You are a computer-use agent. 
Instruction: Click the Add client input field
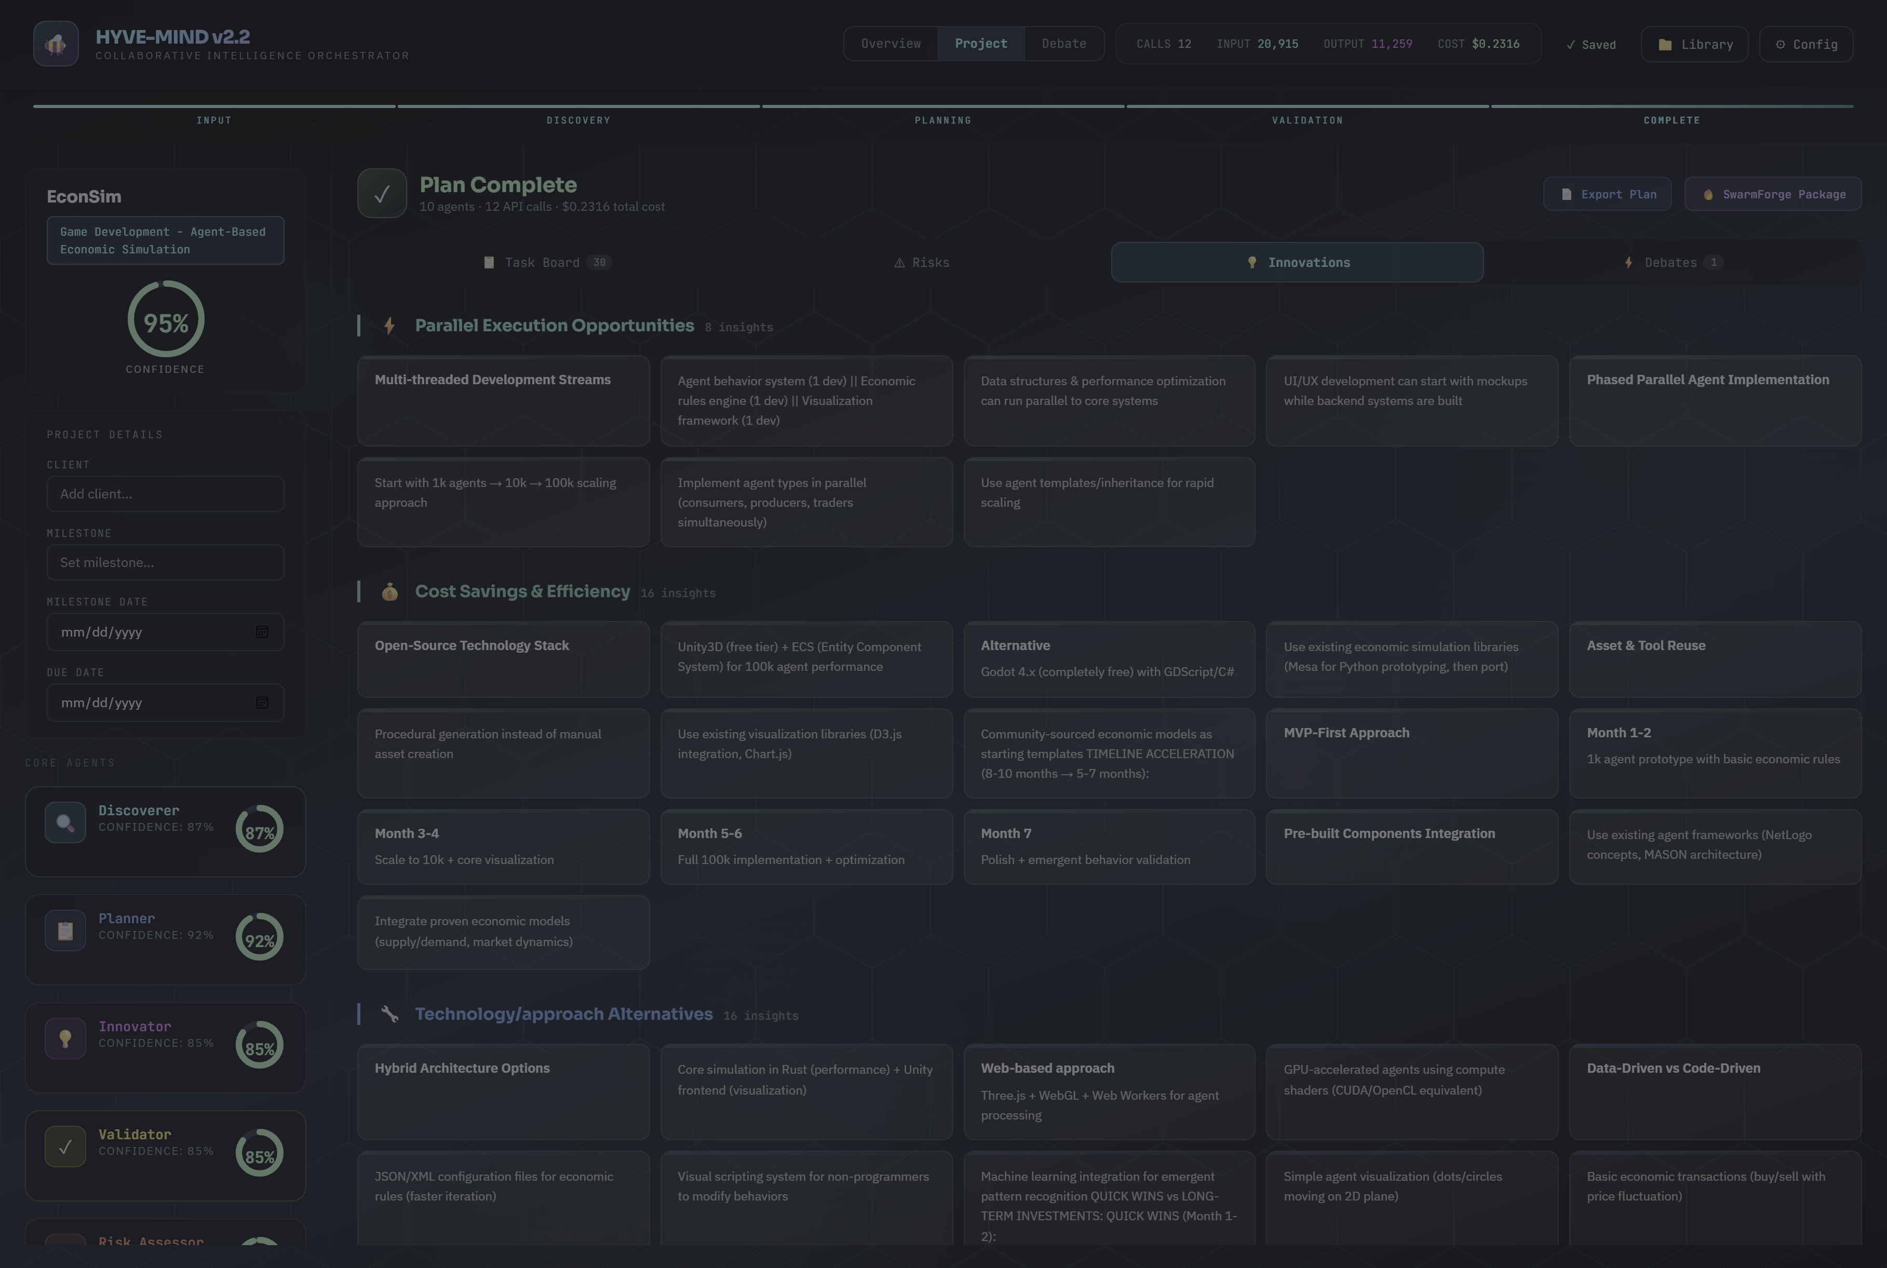(165, 494)
